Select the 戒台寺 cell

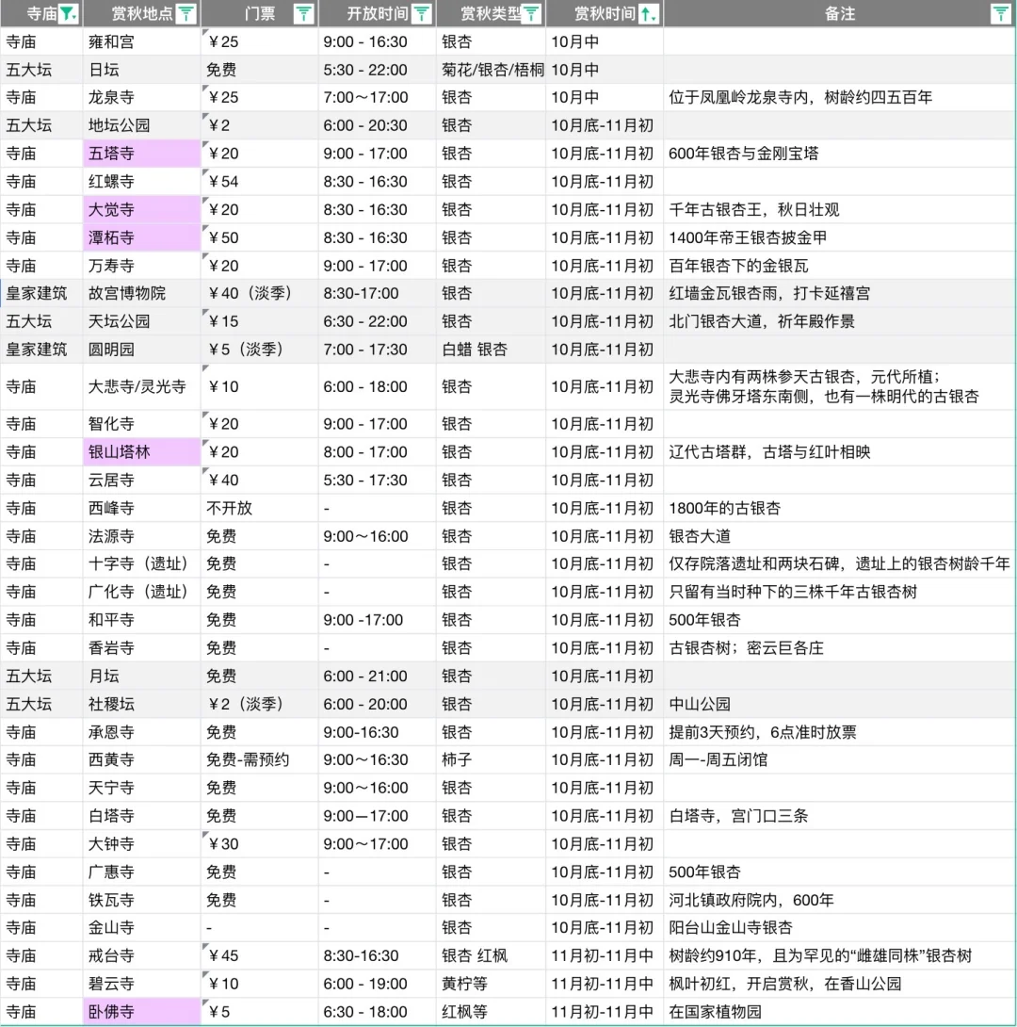(x=141, y=956)
